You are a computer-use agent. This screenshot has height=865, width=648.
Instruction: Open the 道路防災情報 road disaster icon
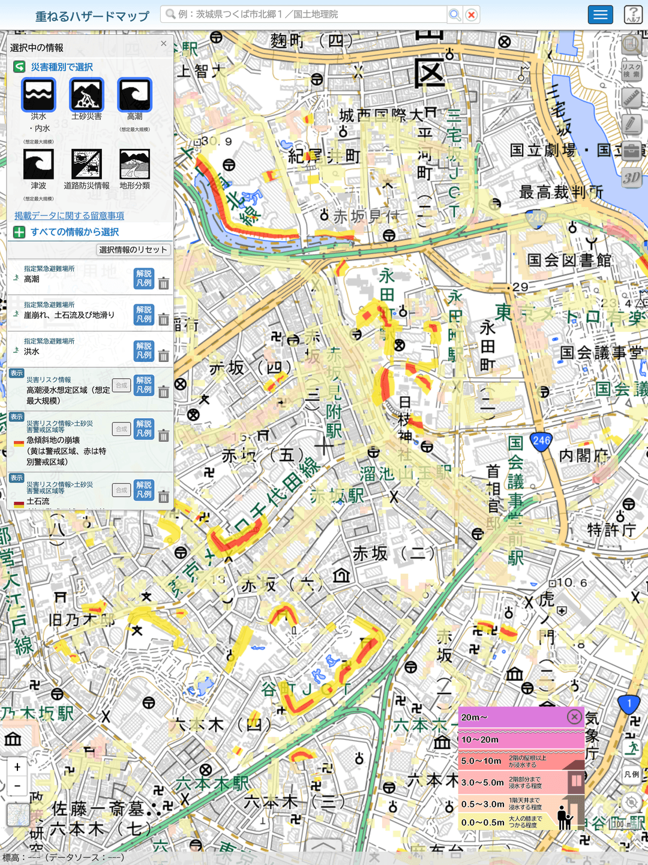[x=86, y=164]
